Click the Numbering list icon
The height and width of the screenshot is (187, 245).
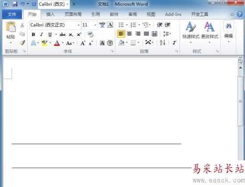(x=133, y=25)
